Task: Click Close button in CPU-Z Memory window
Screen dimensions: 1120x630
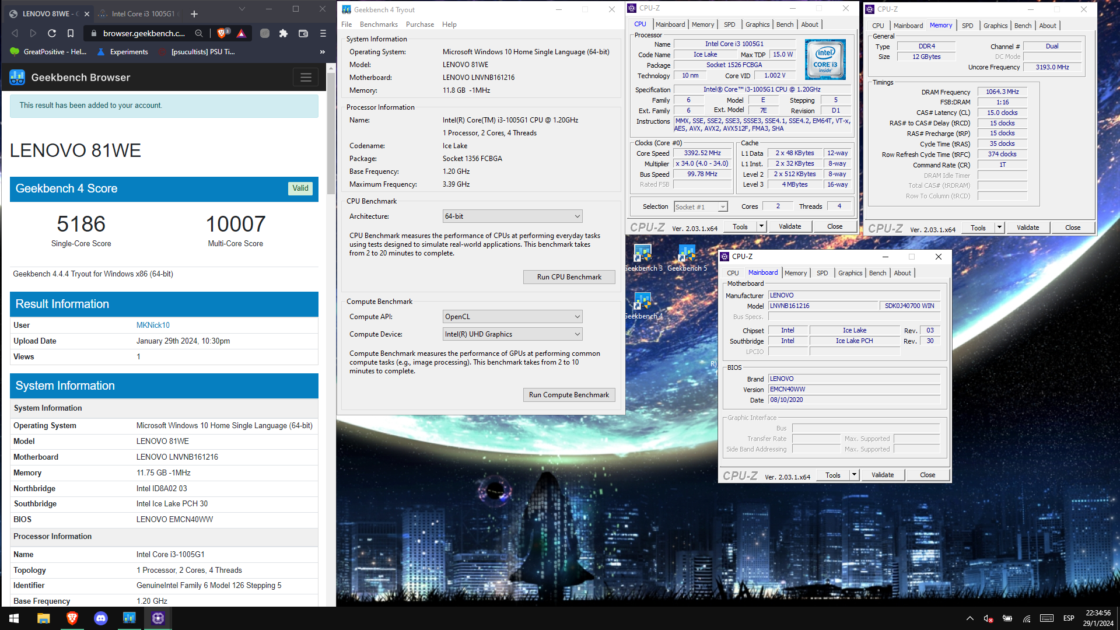Action: click(1072, 228)
